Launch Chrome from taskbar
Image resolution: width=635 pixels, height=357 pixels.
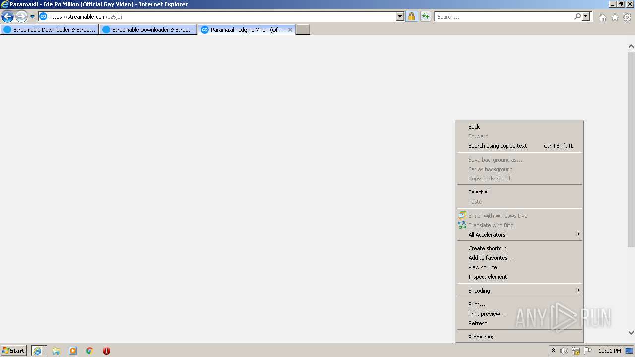pos(89,351)
